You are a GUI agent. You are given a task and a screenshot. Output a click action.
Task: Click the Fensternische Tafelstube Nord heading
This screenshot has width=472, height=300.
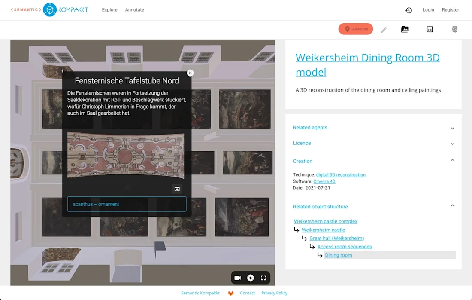127,81
